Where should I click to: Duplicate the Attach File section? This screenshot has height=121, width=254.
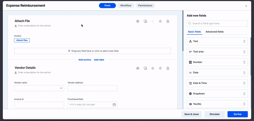pyautogui.click(x=145, y=21)
